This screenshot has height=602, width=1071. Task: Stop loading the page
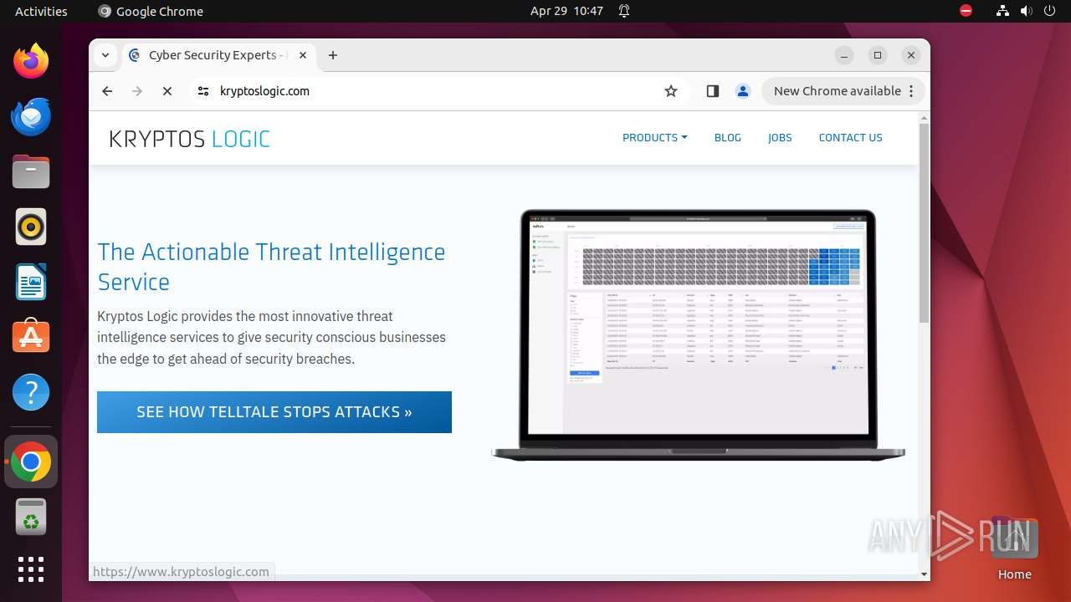tap(167, 91)
